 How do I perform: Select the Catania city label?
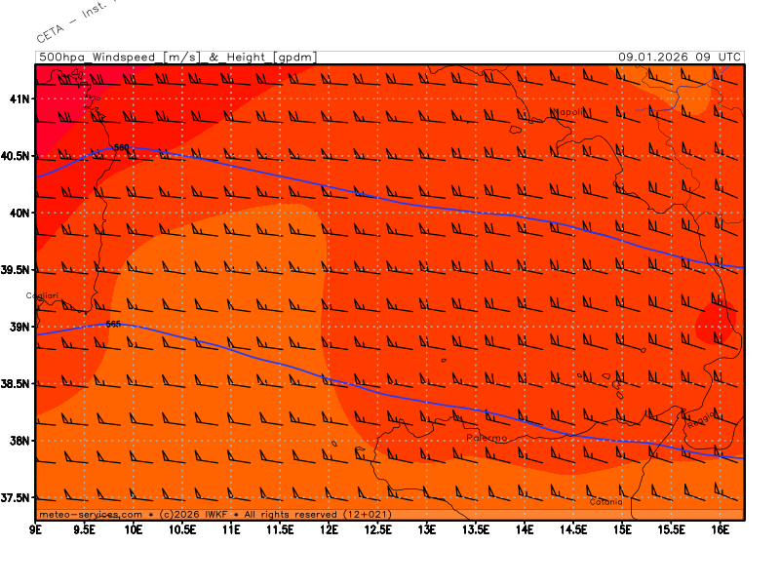click(x=605, y=501)
